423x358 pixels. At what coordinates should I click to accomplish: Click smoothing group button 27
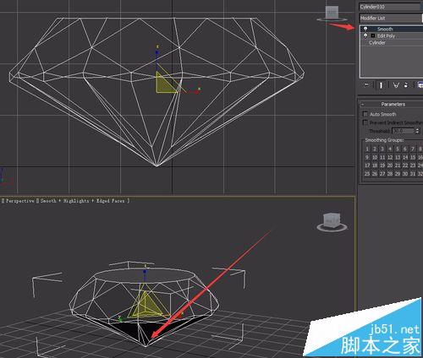(382, 174)
